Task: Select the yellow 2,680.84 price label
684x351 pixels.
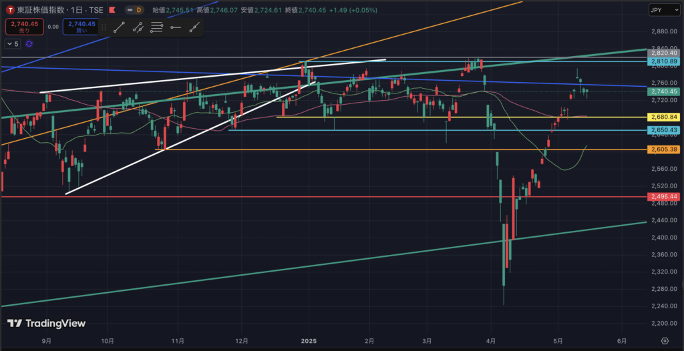Action: 664,117
